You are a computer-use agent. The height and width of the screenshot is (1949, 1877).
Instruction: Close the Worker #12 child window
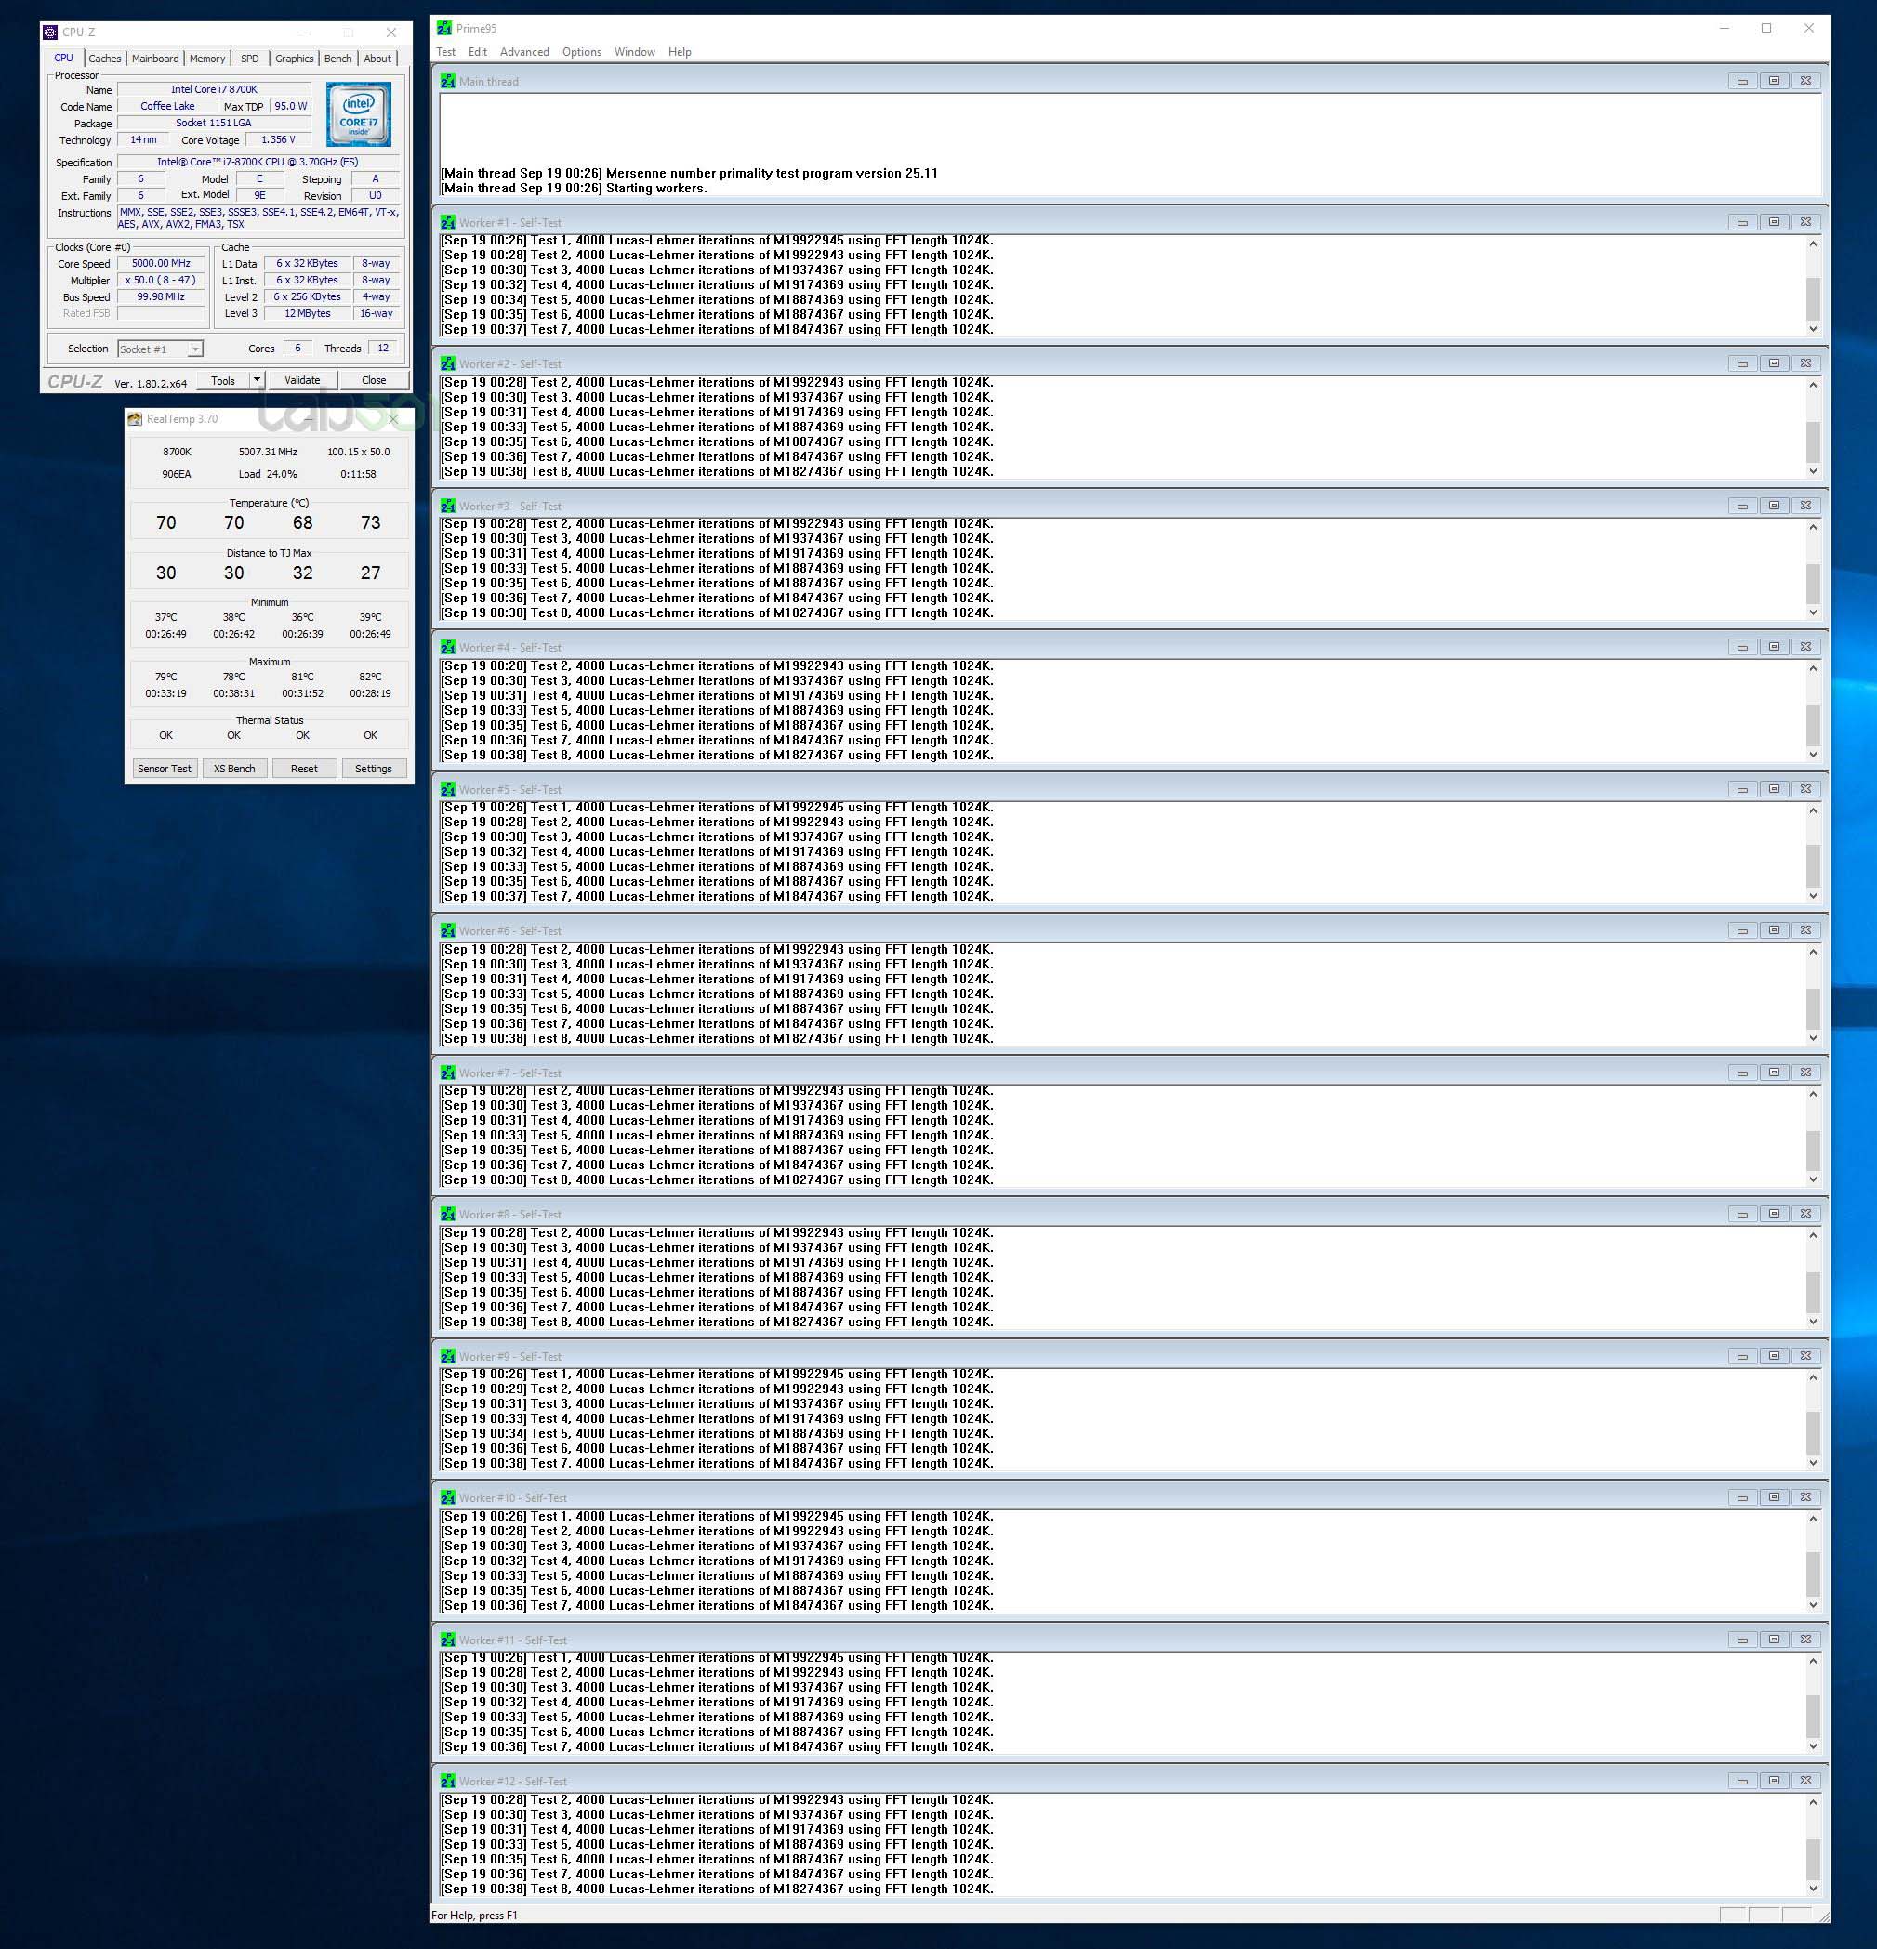point(1805,1780)
